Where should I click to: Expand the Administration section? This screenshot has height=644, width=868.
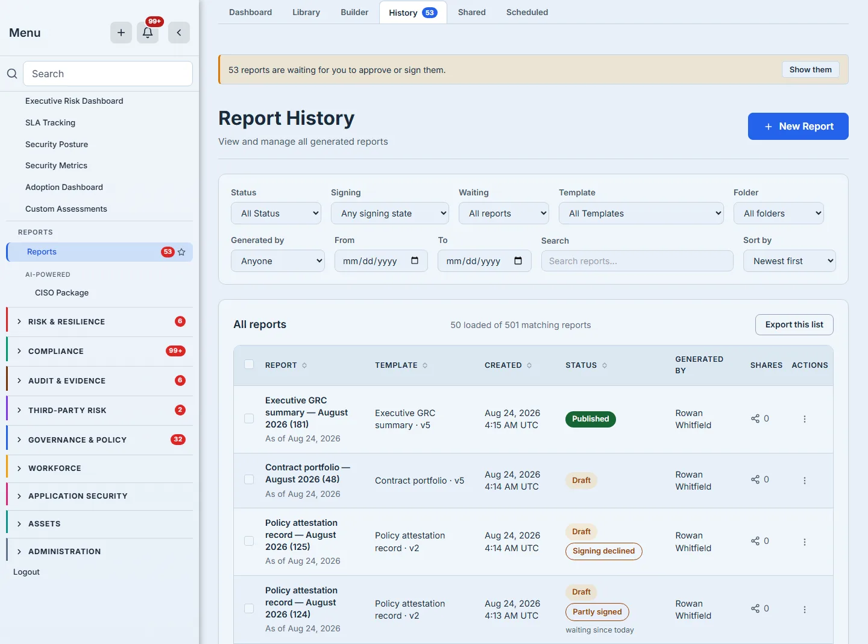(99, 552)
